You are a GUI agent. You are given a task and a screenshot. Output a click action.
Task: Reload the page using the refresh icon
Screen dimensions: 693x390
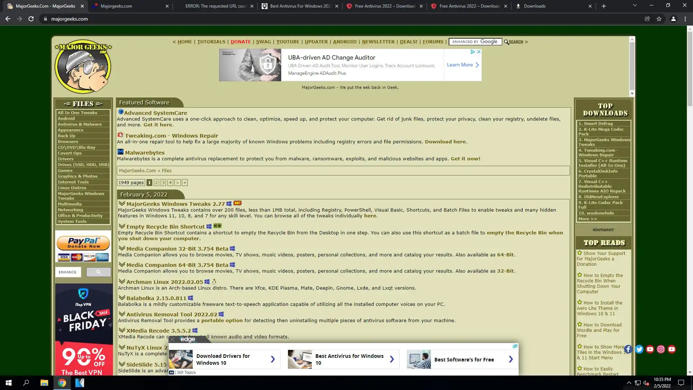tap(31, 19)
